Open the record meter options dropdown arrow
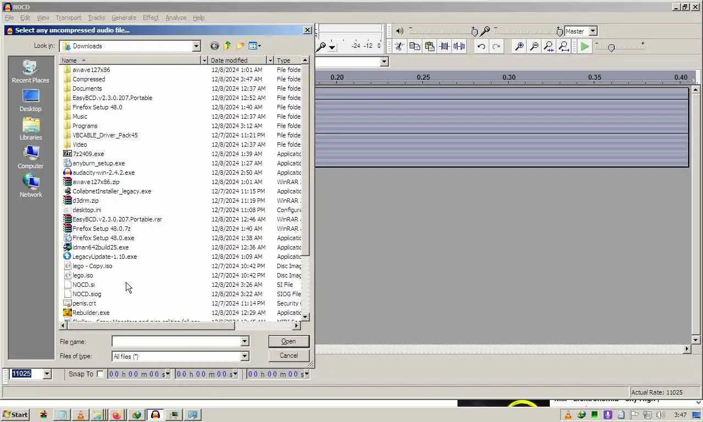This screenshot has height=422, width=703. pos(332,47)
